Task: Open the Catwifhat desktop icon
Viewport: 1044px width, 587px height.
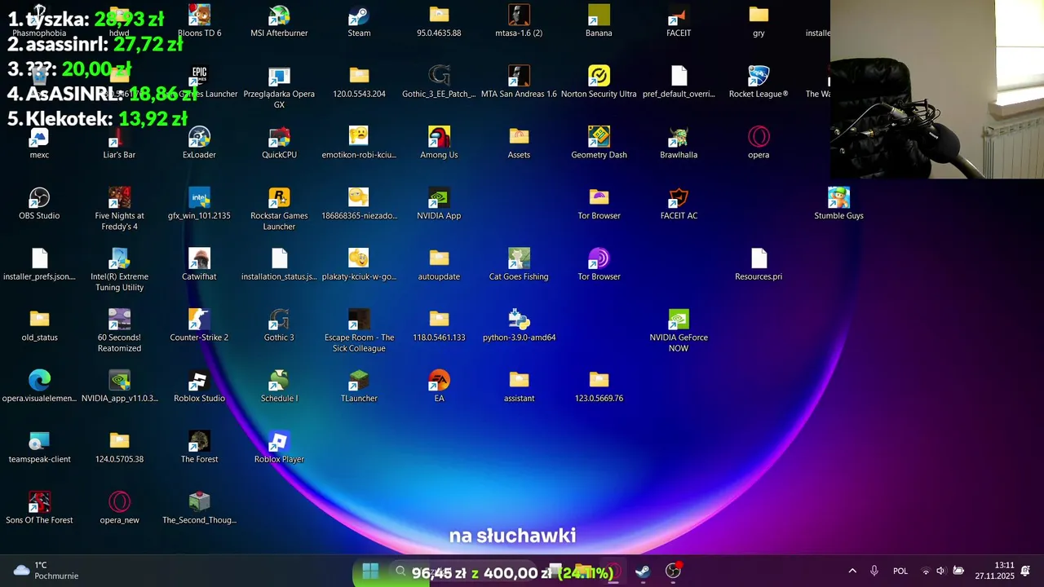Action: [x=199, y=265]
